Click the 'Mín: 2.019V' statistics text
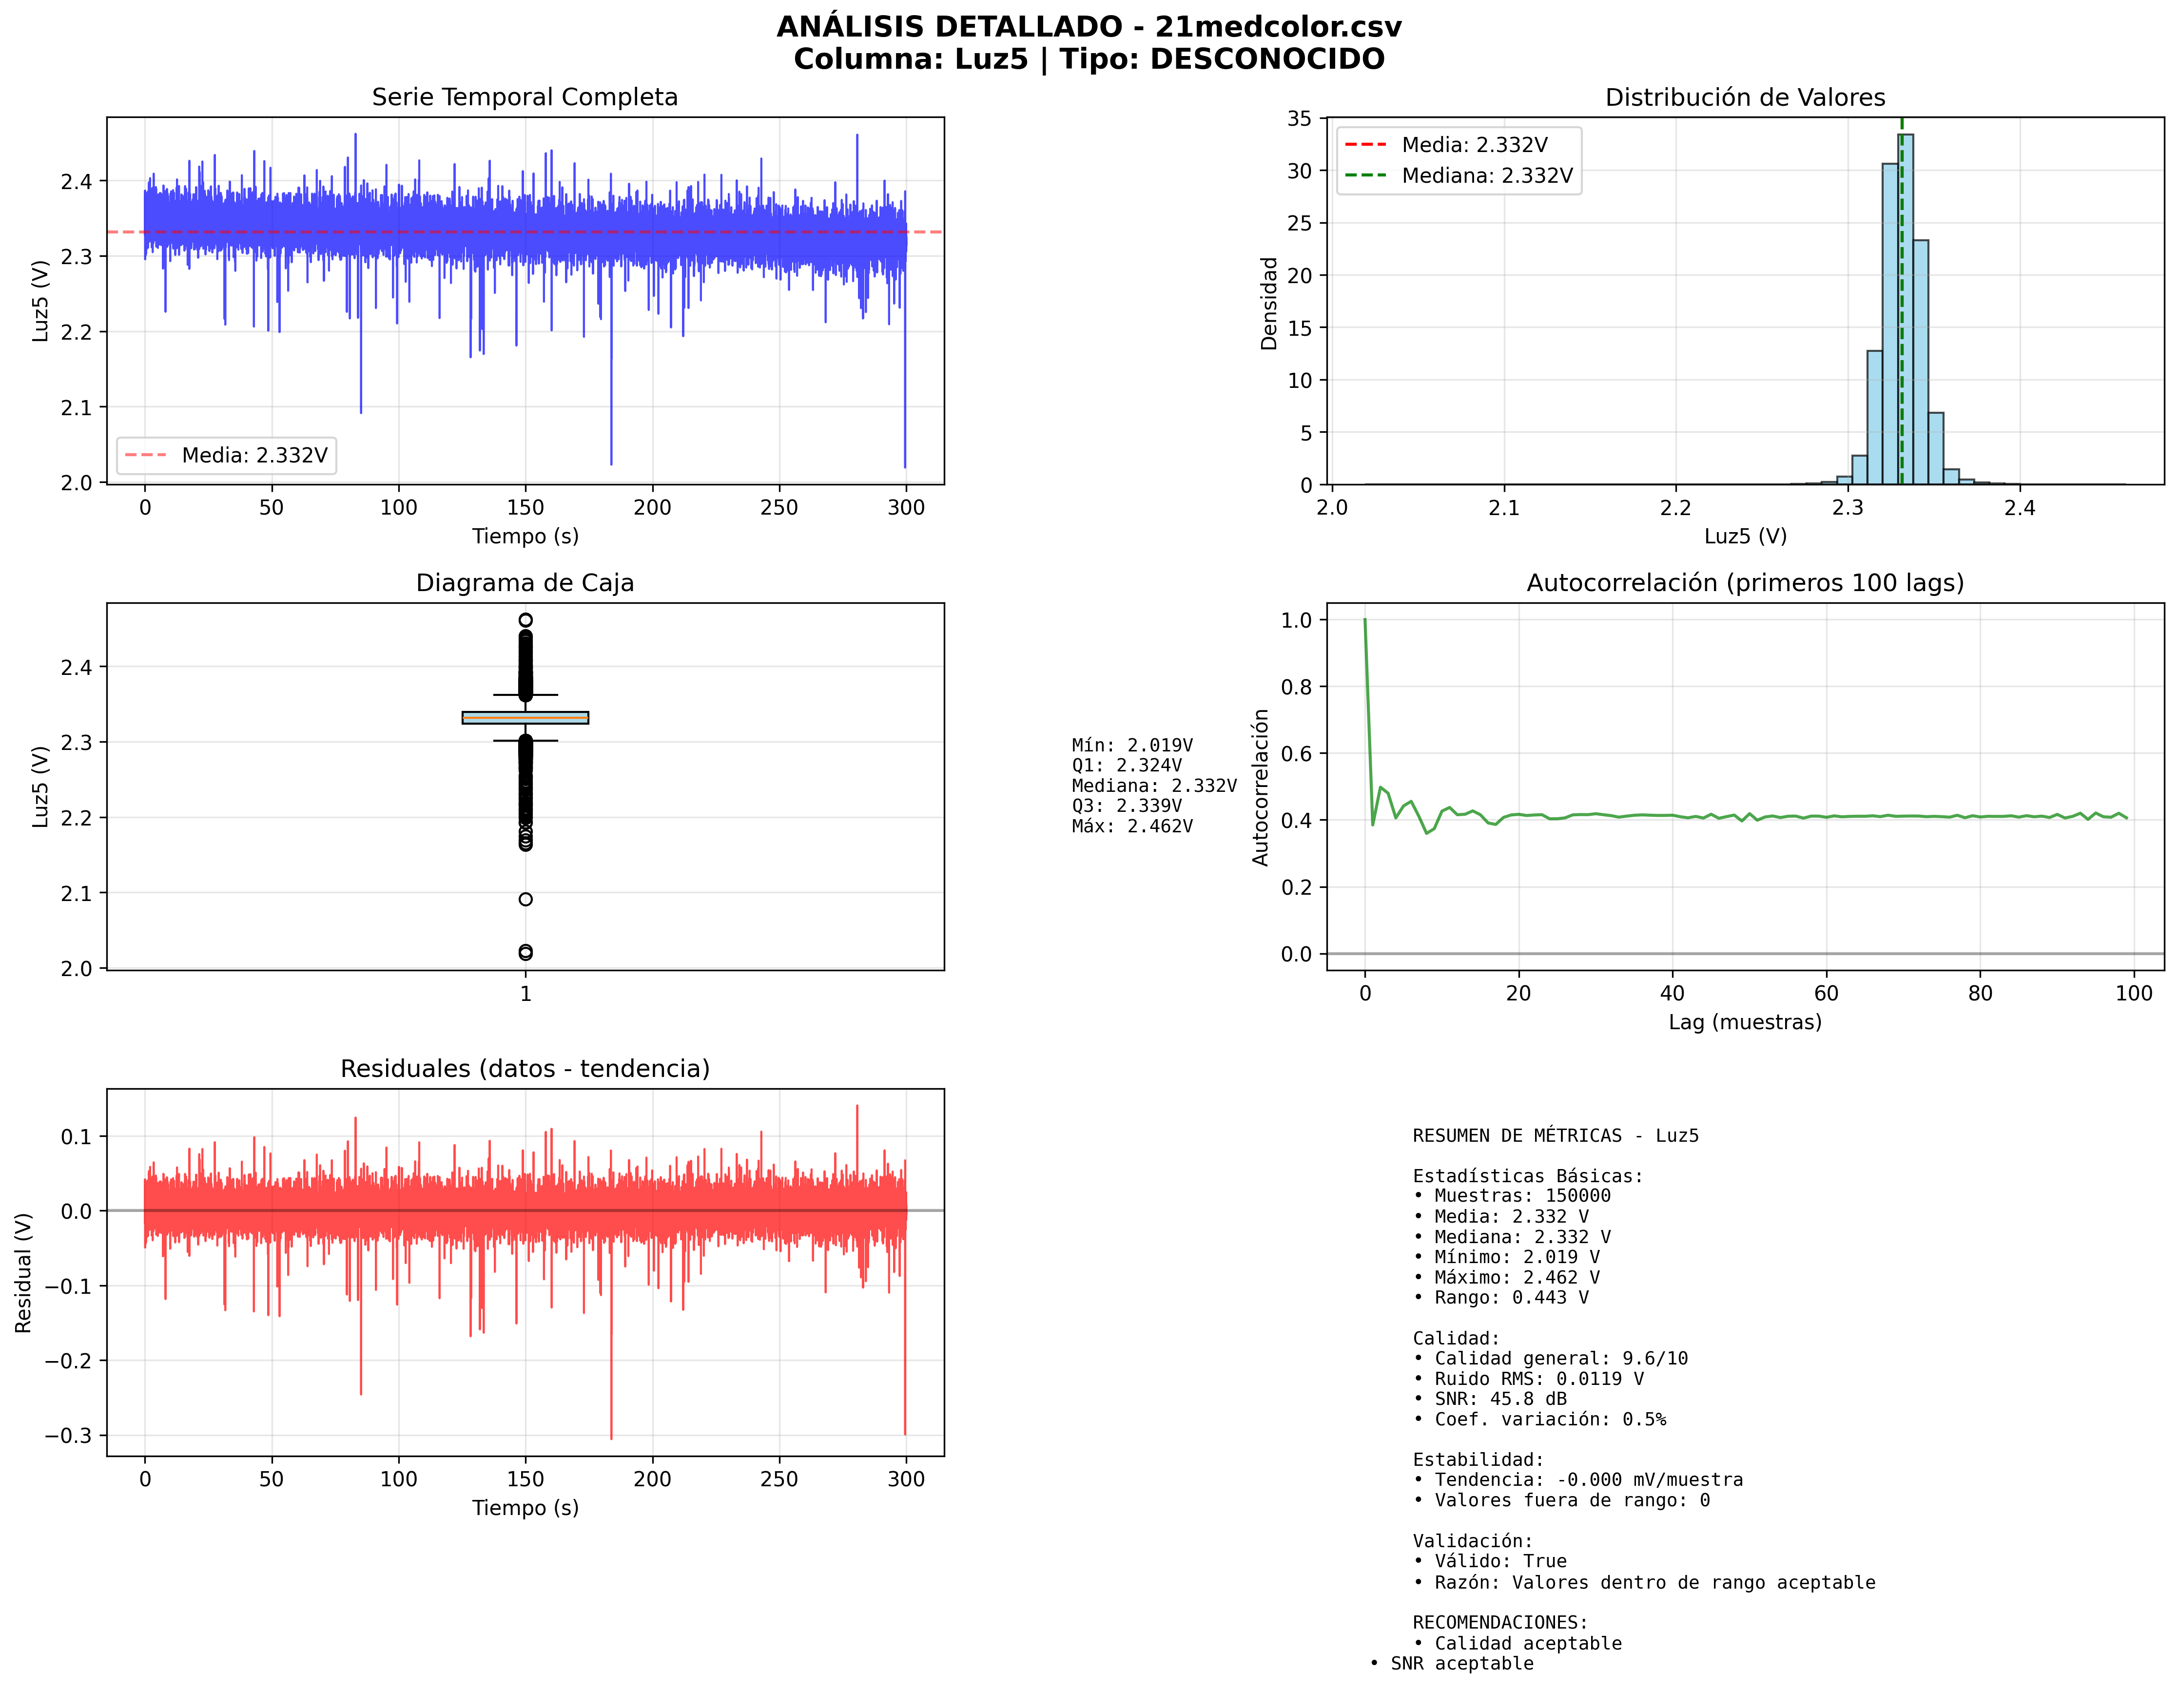The image size is (2179, 1708). tap(1131, 745)
